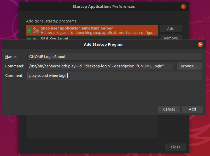The image size is (210, 156).
Task: Focus the Comment text field
Action: click(115, 76)
